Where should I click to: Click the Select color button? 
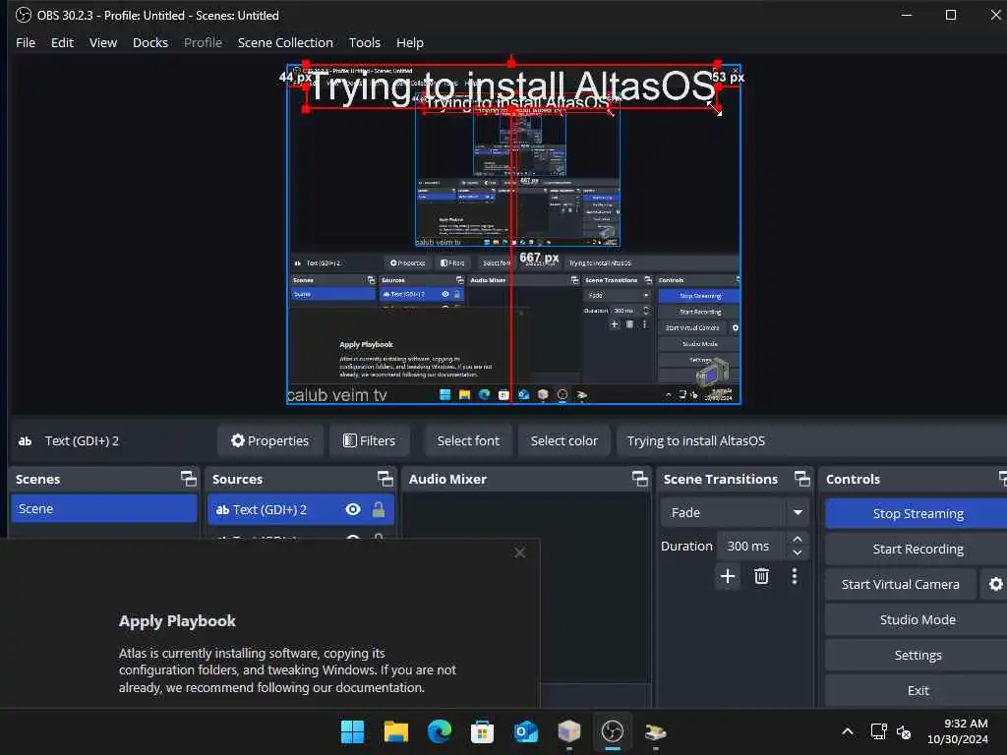563,440
